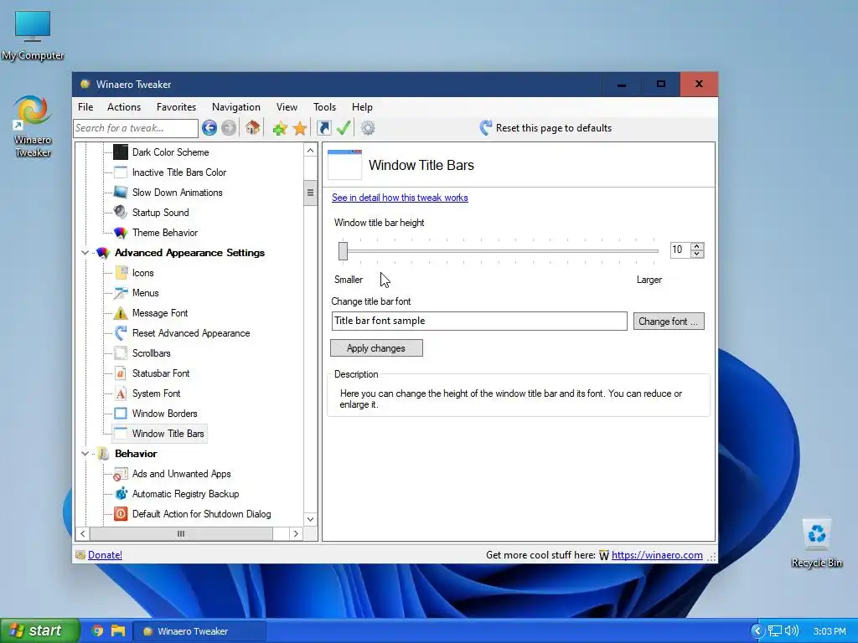The height and width of the screenshot is (643, 858).
Task: Click the tree vertical scrollbar down arrow
Action: click(310, 519)
